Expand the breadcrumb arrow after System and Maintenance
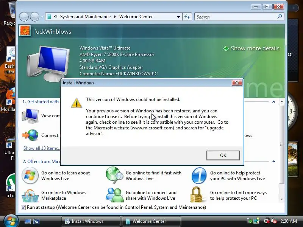 (x=115, y=17)
